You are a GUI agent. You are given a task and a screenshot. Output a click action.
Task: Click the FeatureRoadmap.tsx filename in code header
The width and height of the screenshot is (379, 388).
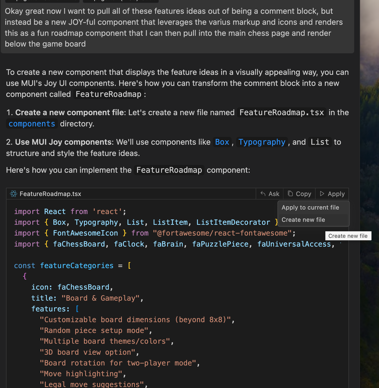(50, 194)
